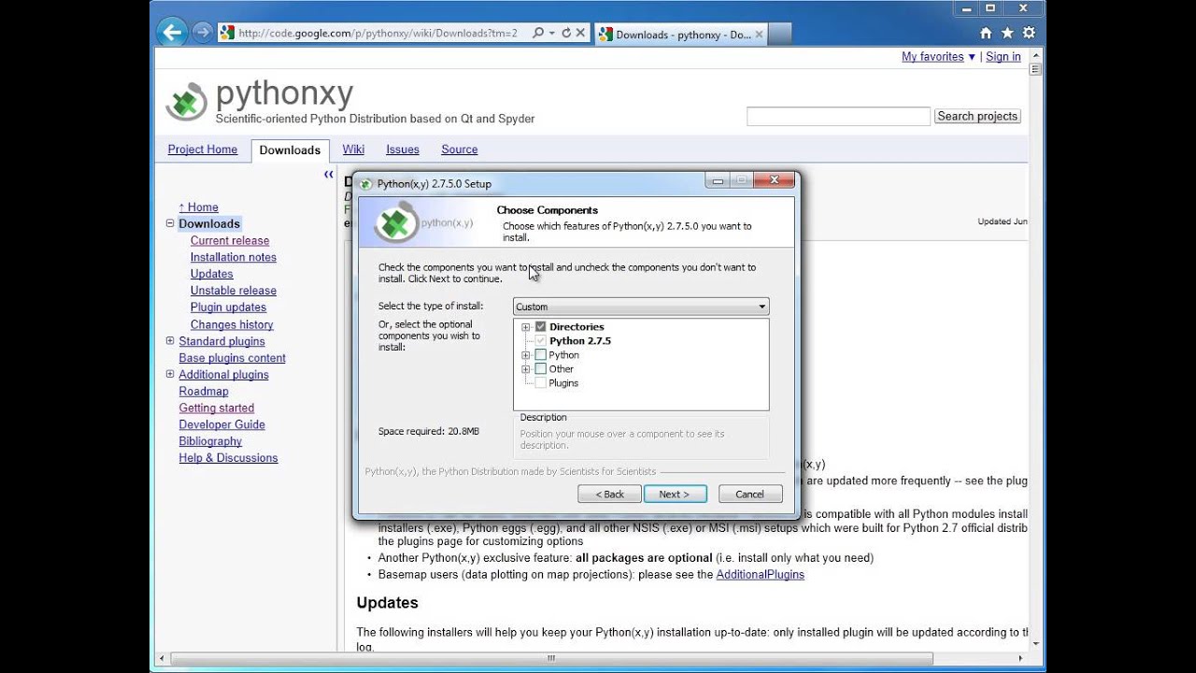Image resolution: width=1196 pixels, height=673 pixels.
Task: Click the Home link in the sidebar
Action: (199, 208)
